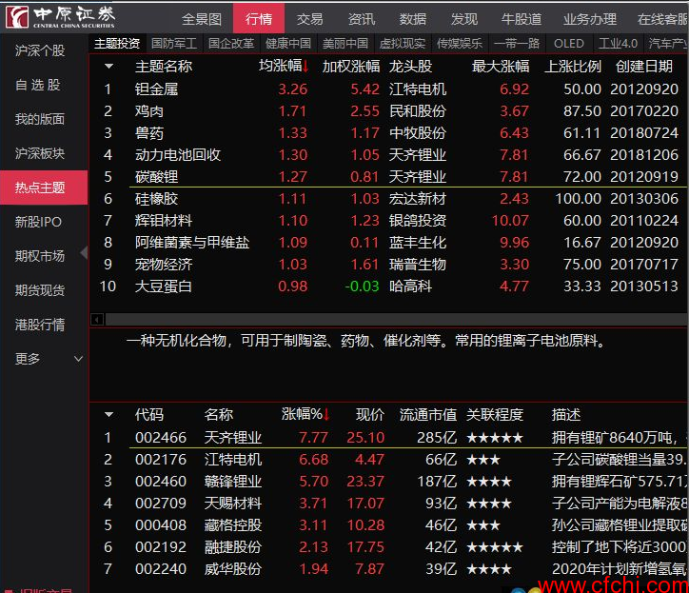The width and height of the screenshot is (689, 593).
Task: Switch to the 工业4.0 tab
Action: [x=618, y=44]
